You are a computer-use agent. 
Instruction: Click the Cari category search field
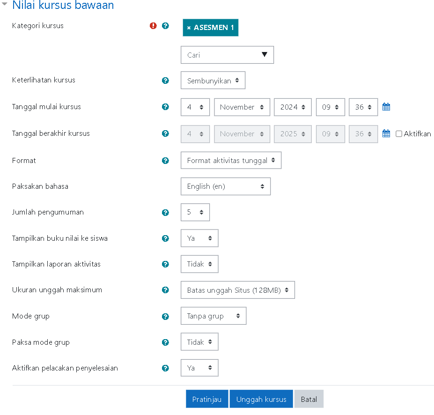(x=227, y=55)
